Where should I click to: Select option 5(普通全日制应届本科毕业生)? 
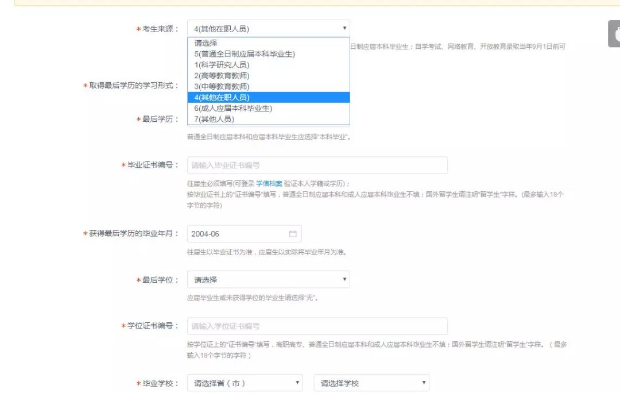[x=245, y=54]
